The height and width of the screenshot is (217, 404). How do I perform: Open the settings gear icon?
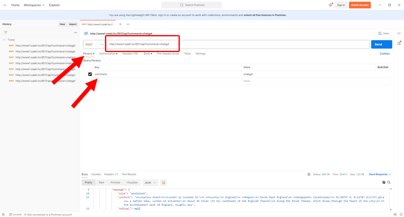(330, 5)
